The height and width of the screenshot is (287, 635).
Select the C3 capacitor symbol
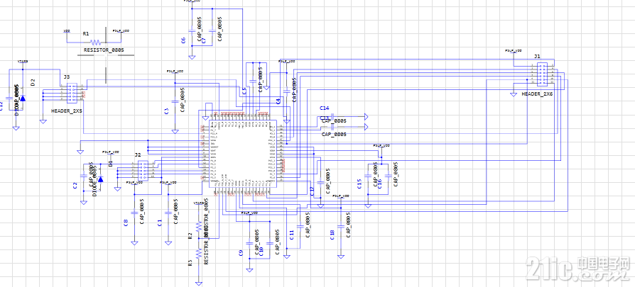pos(175,101)
